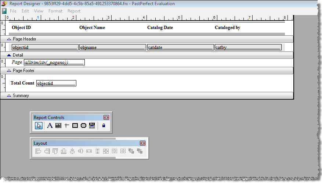The height and width of the screenshot is (183, 322).
Task: Click the Page Header band triangle
Action: [9, 39]
